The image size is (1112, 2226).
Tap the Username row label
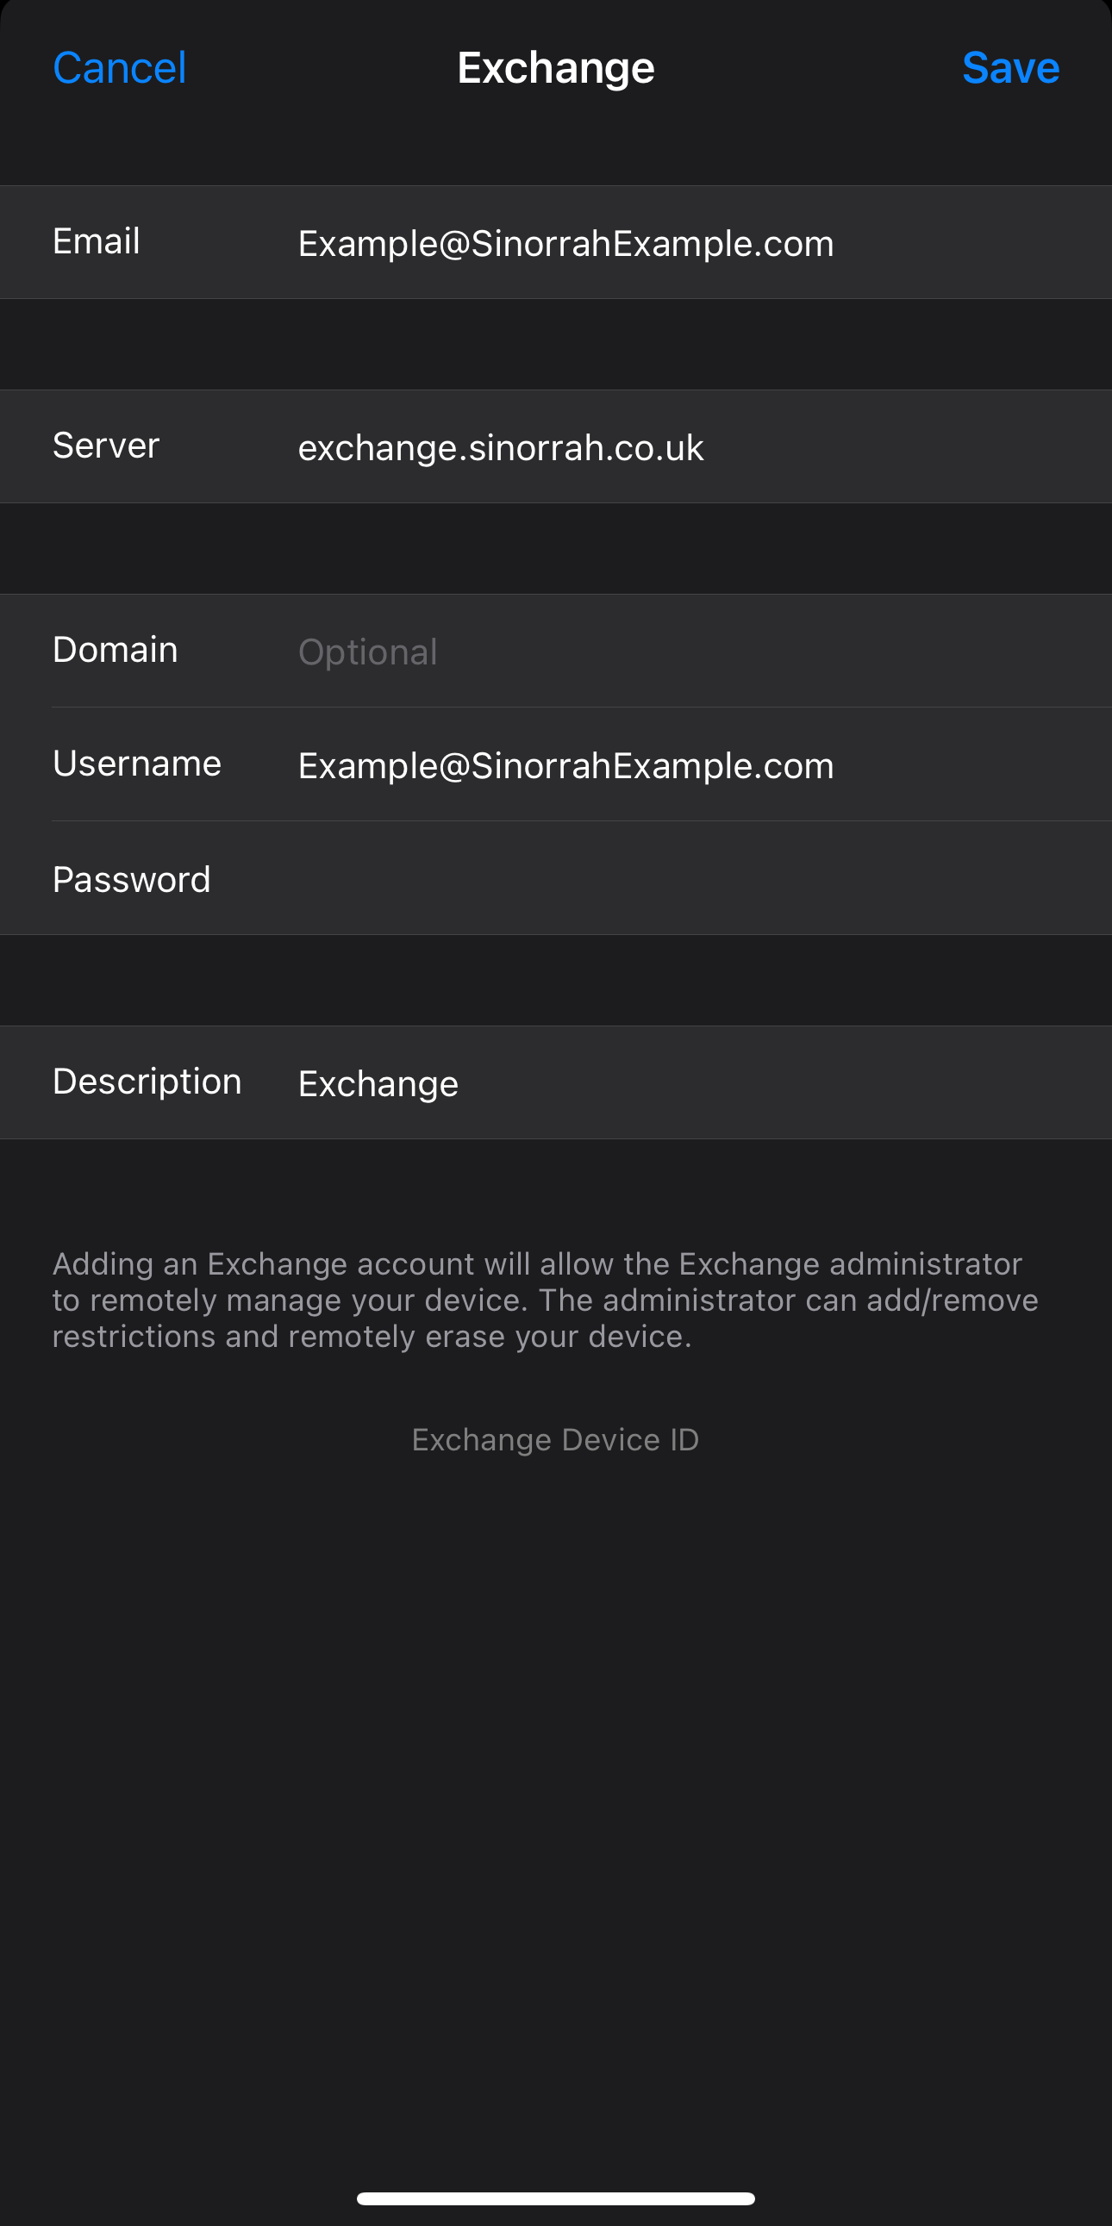[x=136, y=764]
